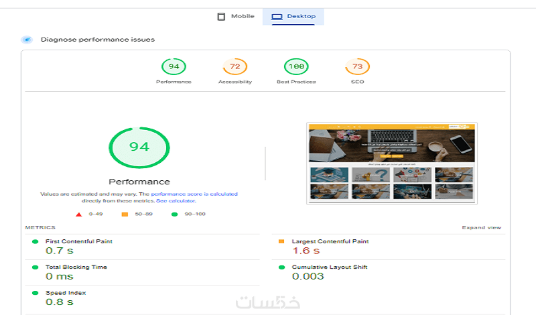Click the Diagnose performance issues heading

(98, 40)
